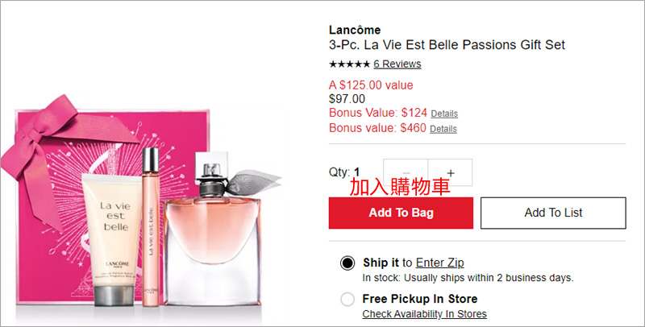Increase quantity with the plus button
The height and width of the screenshot is (327, 645).
pyautogui.click(x=451, y=172)
